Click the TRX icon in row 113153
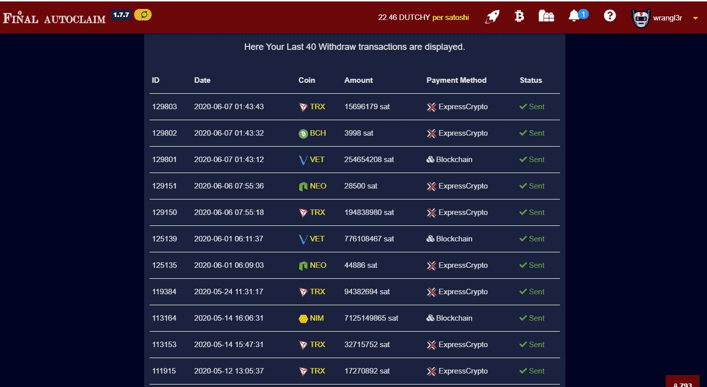 303,345
